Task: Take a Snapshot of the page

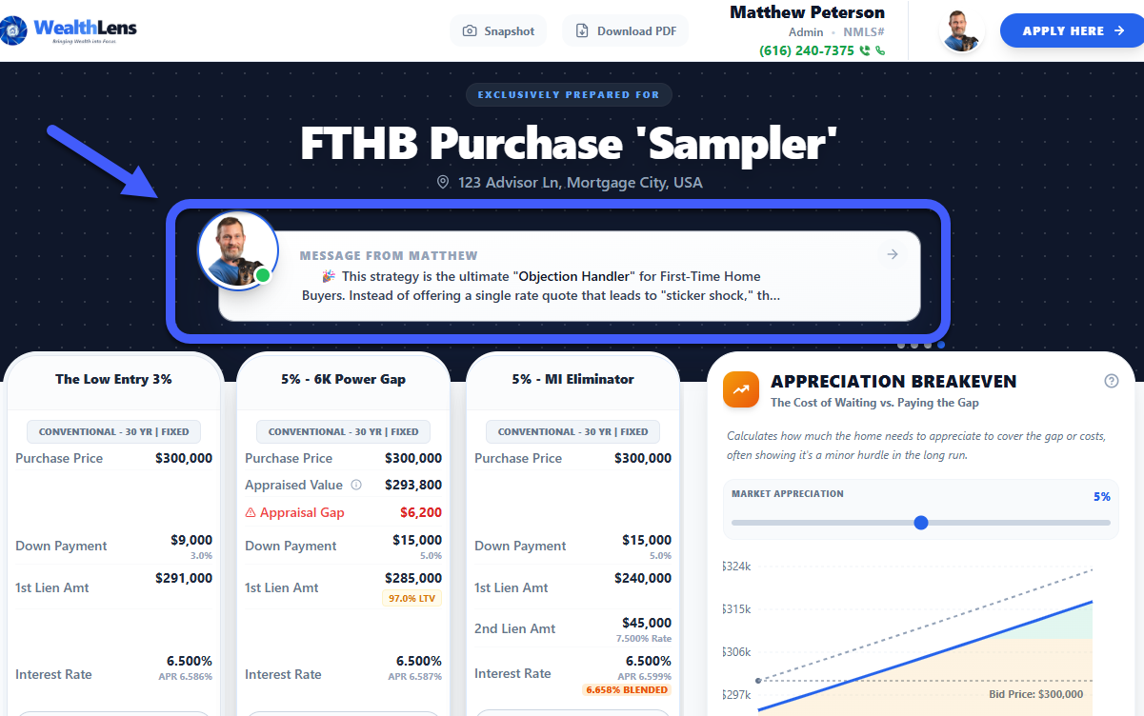Action: 498,31
